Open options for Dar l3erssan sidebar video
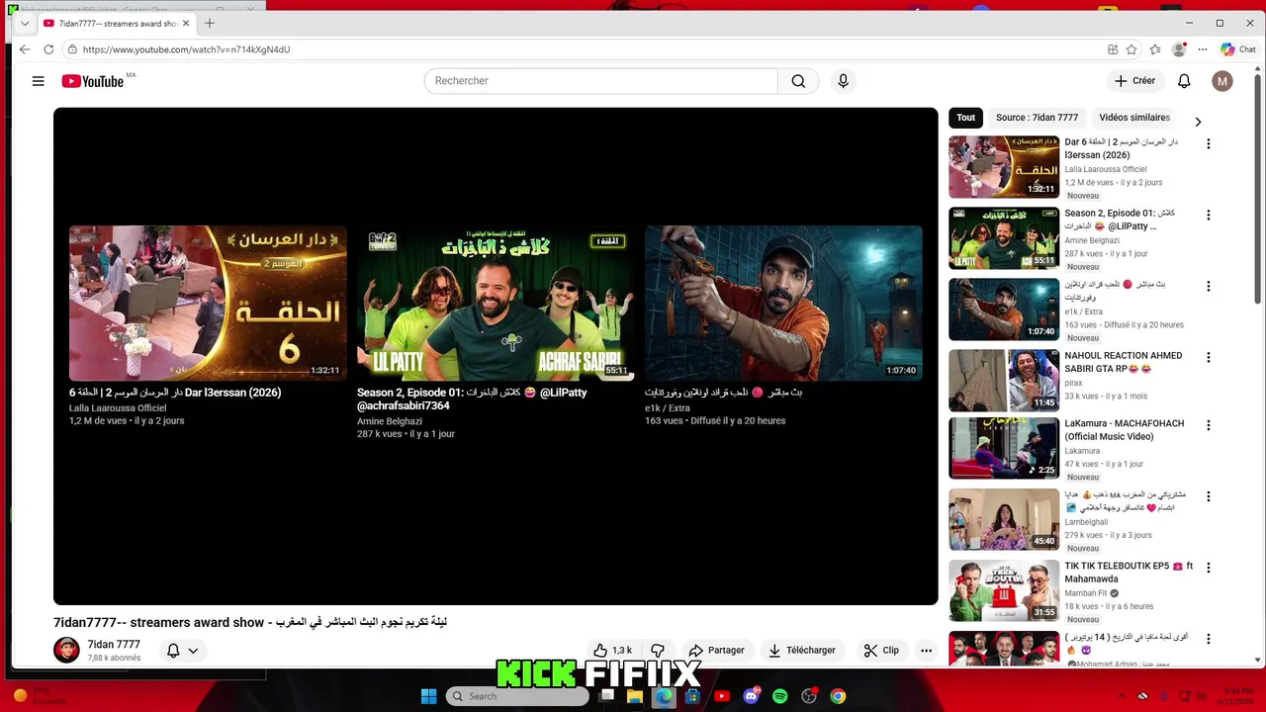 point(1208,143)
